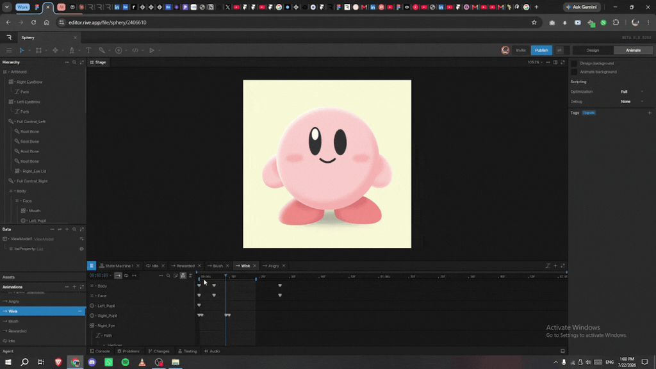Add a new item in Data panel
Viewport: 656px width, 369px height.
point(67,229)
